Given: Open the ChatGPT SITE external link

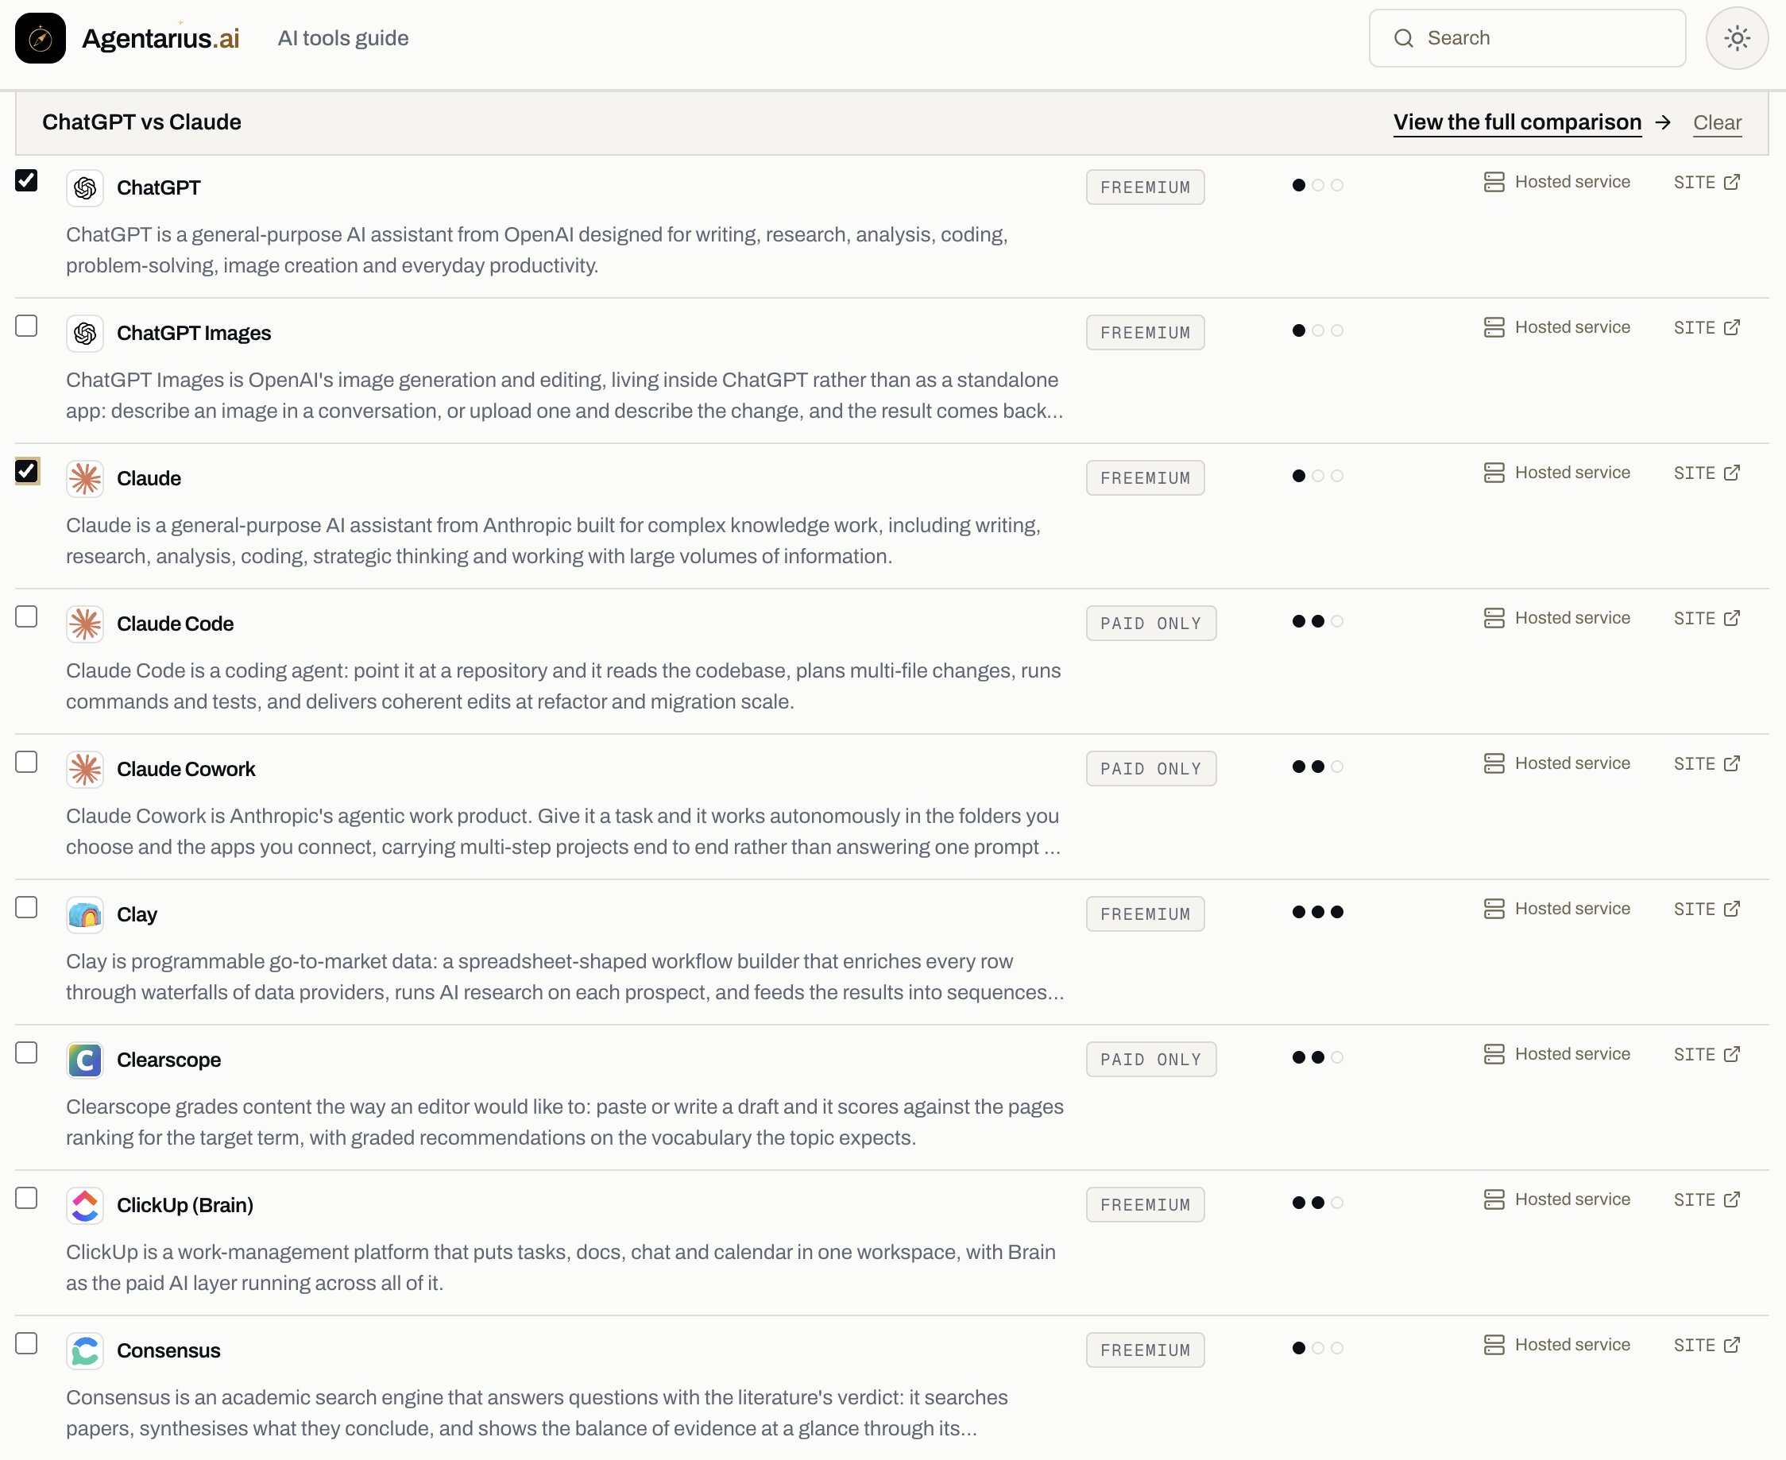Looking at the screenshot, I should point(1707,183).
